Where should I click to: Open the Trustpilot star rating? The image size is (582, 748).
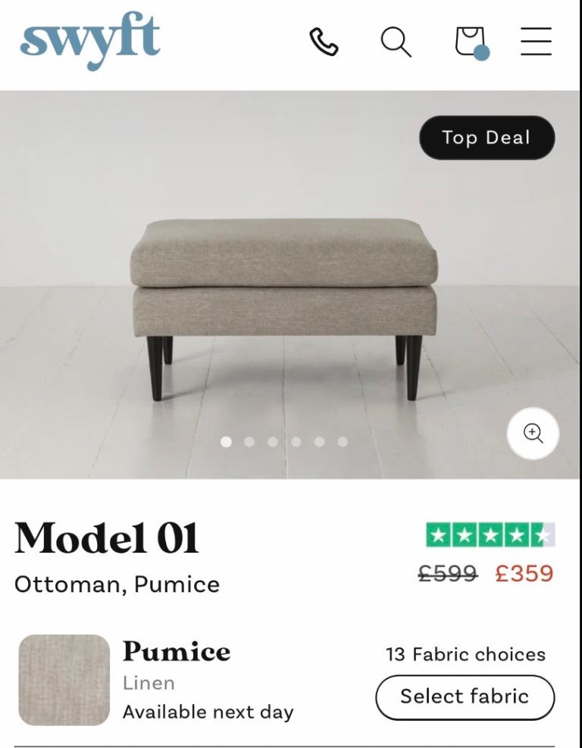490,535
